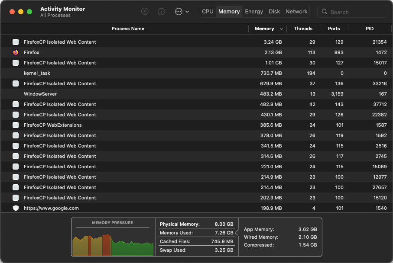Image resolution: width=393 pixels, height=263 pixels.
Task: Click the 113 threads value
Action: [x=312, y=52]
